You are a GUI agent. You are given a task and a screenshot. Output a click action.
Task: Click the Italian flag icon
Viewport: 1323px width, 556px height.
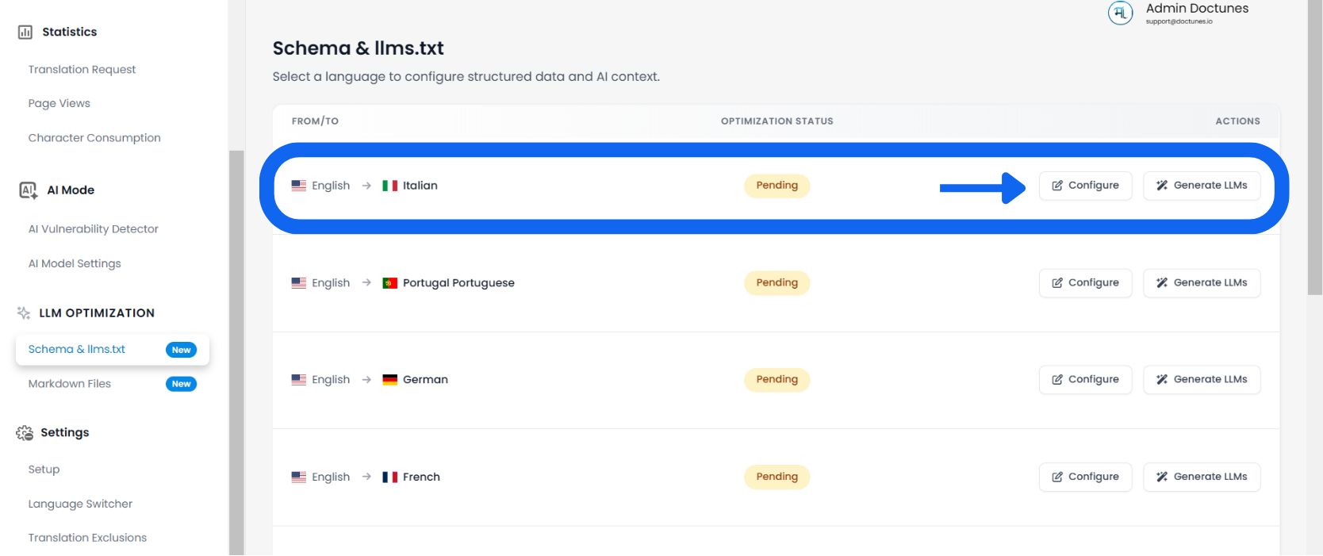[x=389, y=186]
